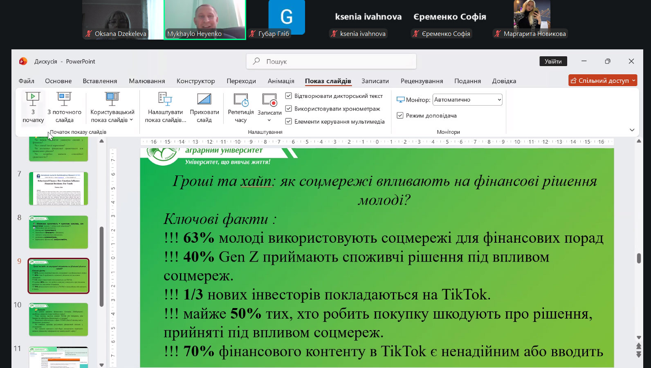Click the Увійти sign-in button
Image resolution: width=651 pixels, height=368 pixels.
(553, 61)
